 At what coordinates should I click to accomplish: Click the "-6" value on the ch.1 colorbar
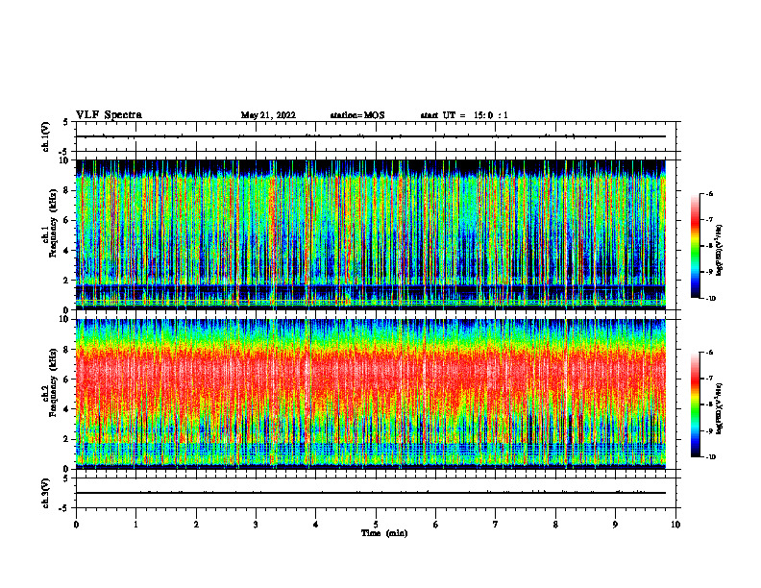[x=709, y=194]
